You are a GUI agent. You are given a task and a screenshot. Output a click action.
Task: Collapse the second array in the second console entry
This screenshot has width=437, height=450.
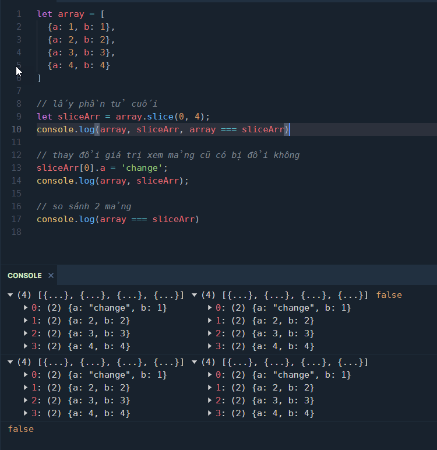(194, 362)
